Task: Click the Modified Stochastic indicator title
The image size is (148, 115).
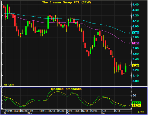Action: (66, 89)
